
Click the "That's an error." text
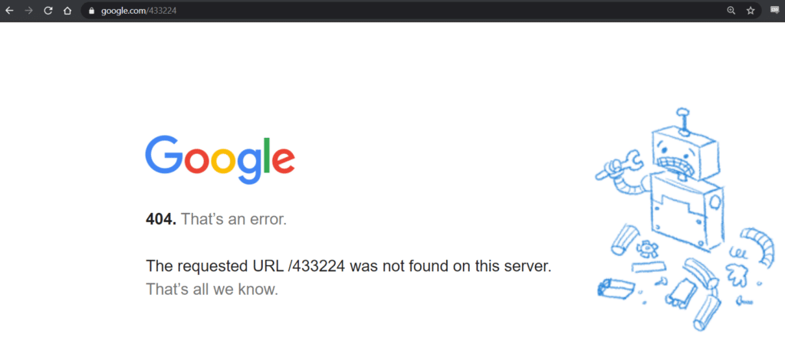(234, 219)
